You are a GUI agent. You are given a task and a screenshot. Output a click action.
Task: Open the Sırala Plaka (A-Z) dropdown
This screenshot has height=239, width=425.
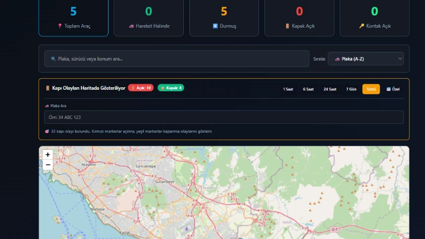tap(365, 59)
